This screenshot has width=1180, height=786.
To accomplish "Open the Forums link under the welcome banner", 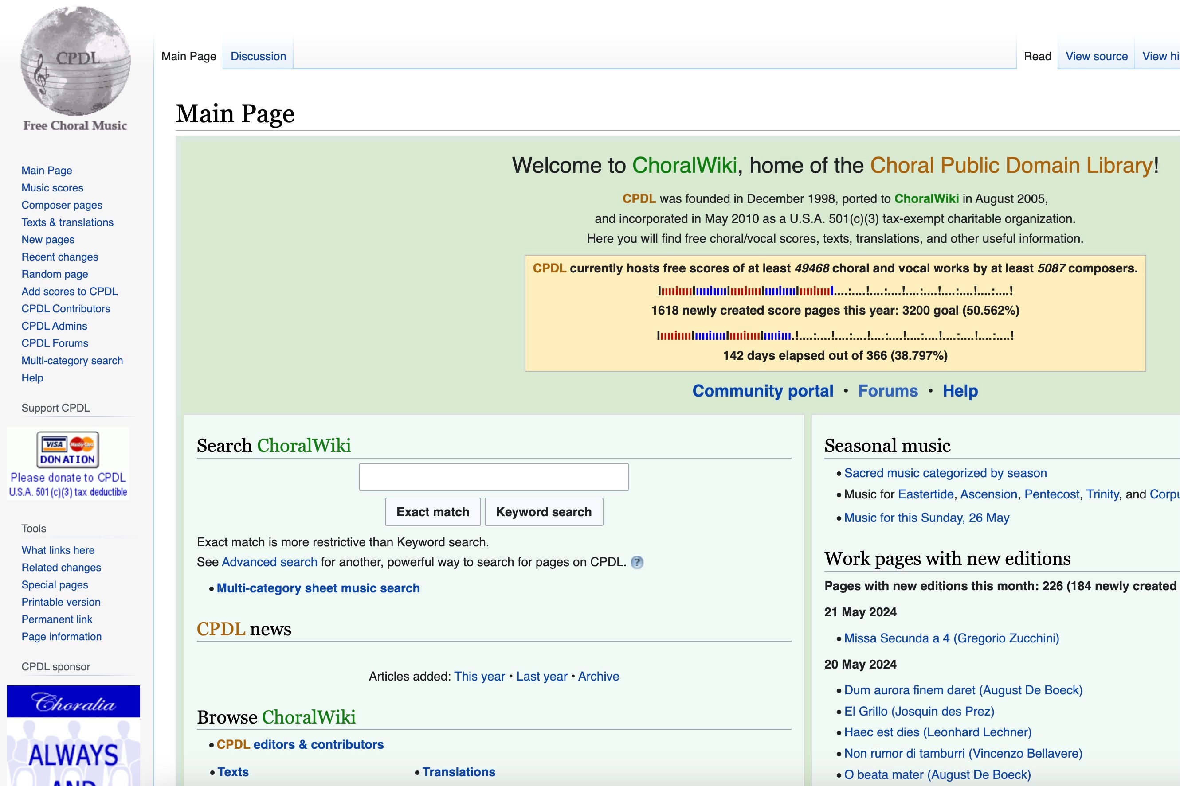I will pos(888,391).
